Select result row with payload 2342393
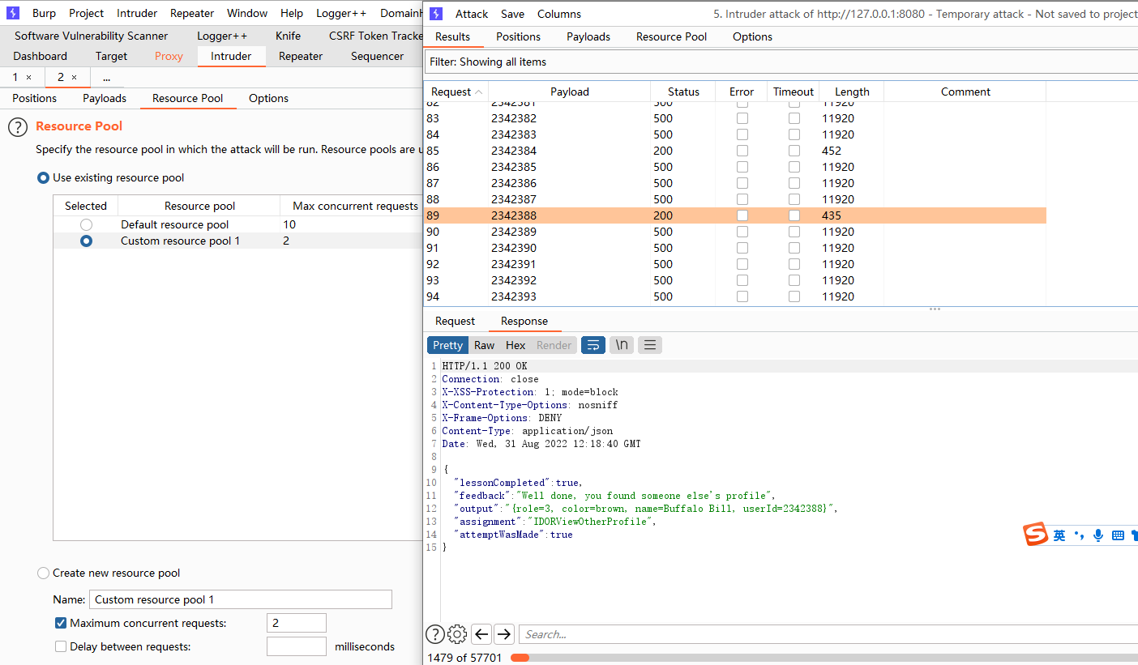Screen dimensions: 1138x665 735,296
